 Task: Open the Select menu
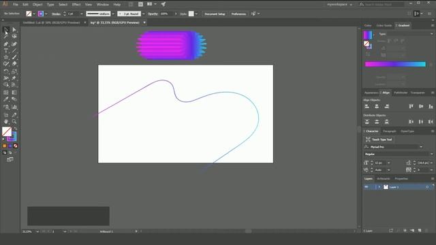(x=63, y=5)
